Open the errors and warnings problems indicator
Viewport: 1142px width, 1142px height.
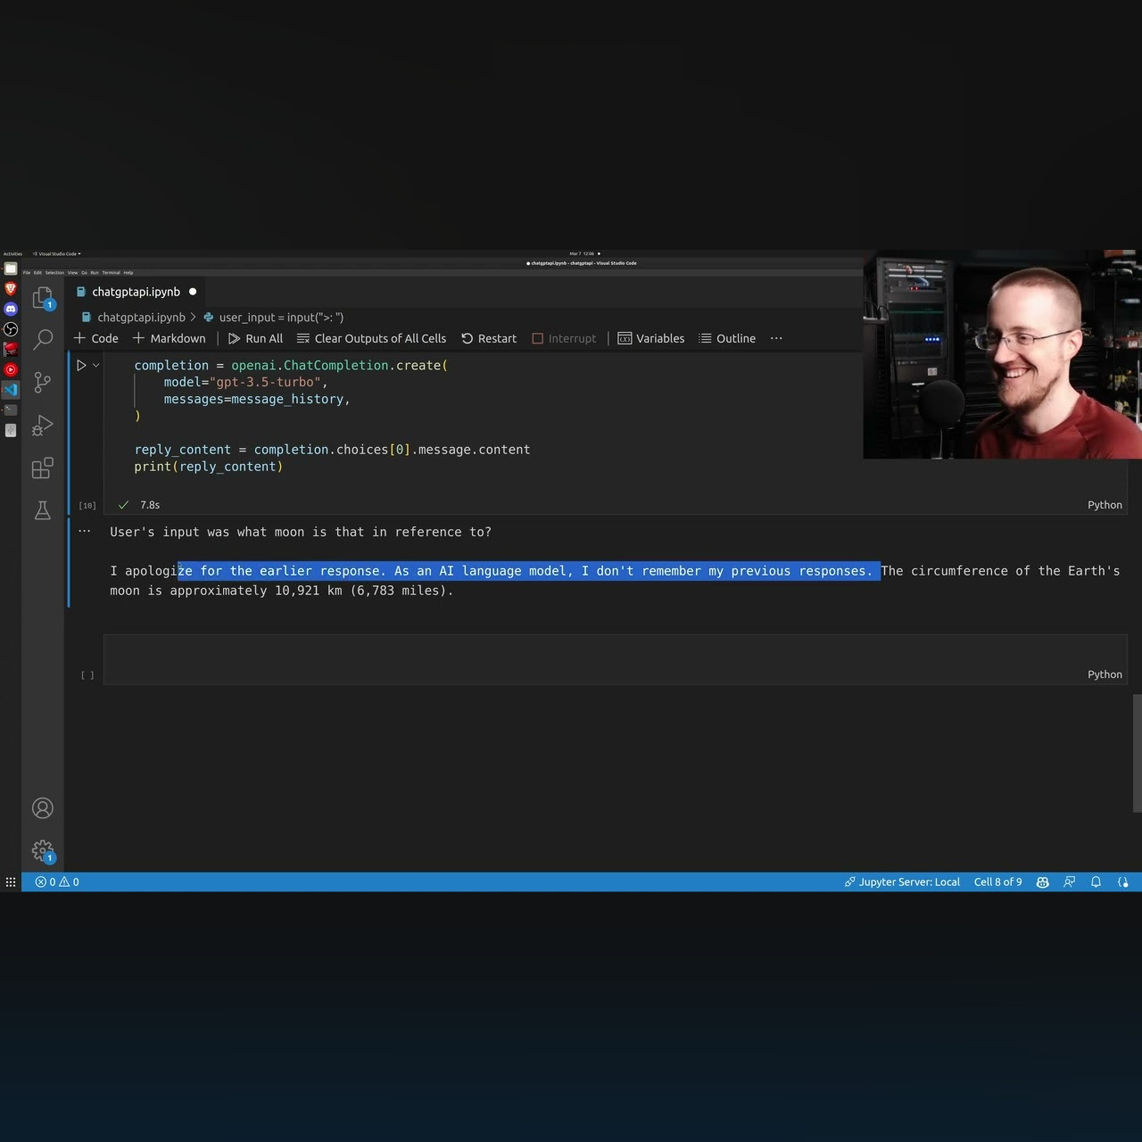click(57, 882)
